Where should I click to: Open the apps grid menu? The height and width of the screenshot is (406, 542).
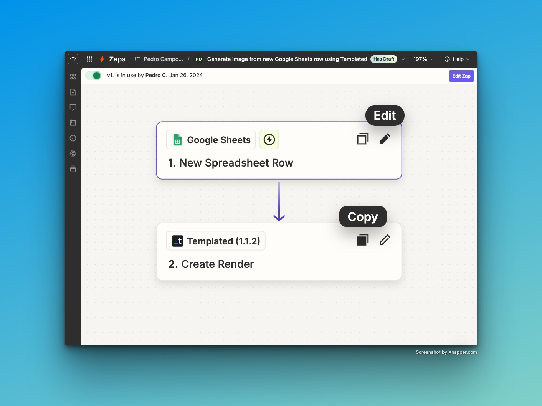coord(89,59)
